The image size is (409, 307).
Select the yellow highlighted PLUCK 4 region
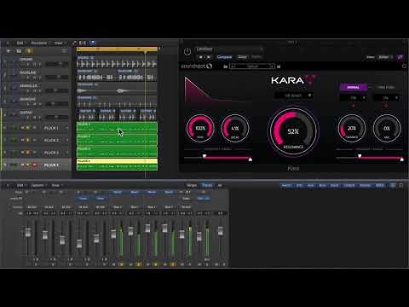click(x=117, y=165)
